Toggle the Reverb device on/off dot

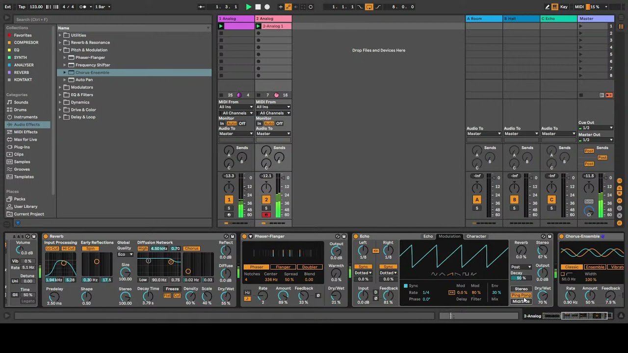[46, 236]
